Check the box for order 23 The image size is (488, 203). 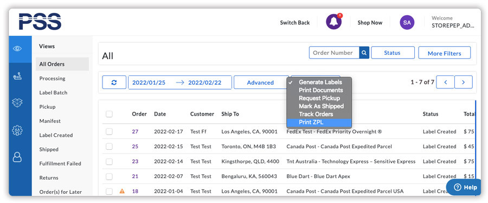coord(109,161)
